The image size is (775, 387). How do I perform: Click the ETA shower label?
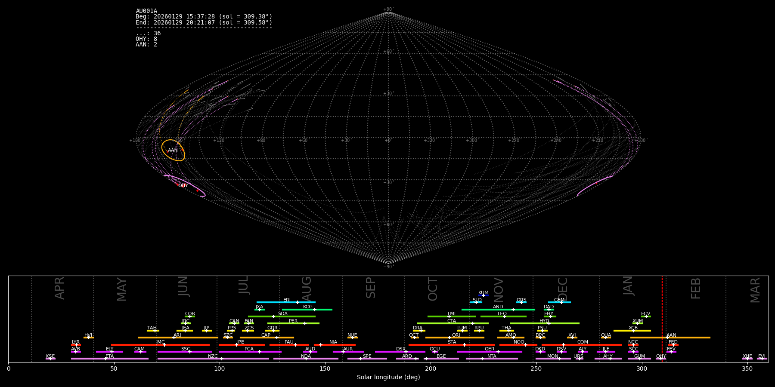pyautogui.click(x=110, y=356)
